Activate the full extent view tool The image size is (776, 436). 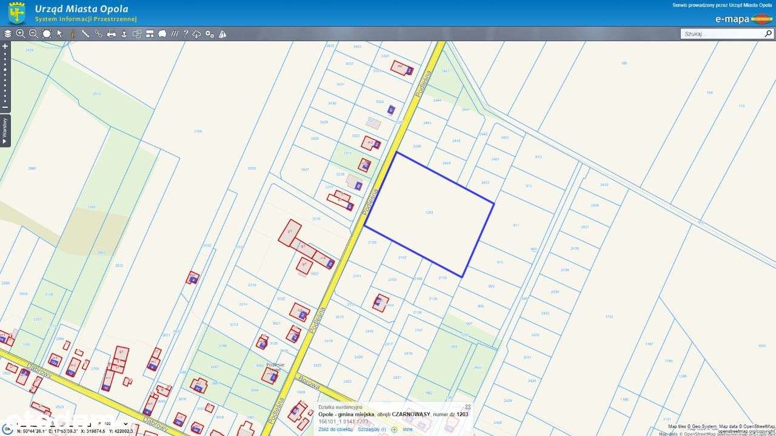(x=47, y=34)
